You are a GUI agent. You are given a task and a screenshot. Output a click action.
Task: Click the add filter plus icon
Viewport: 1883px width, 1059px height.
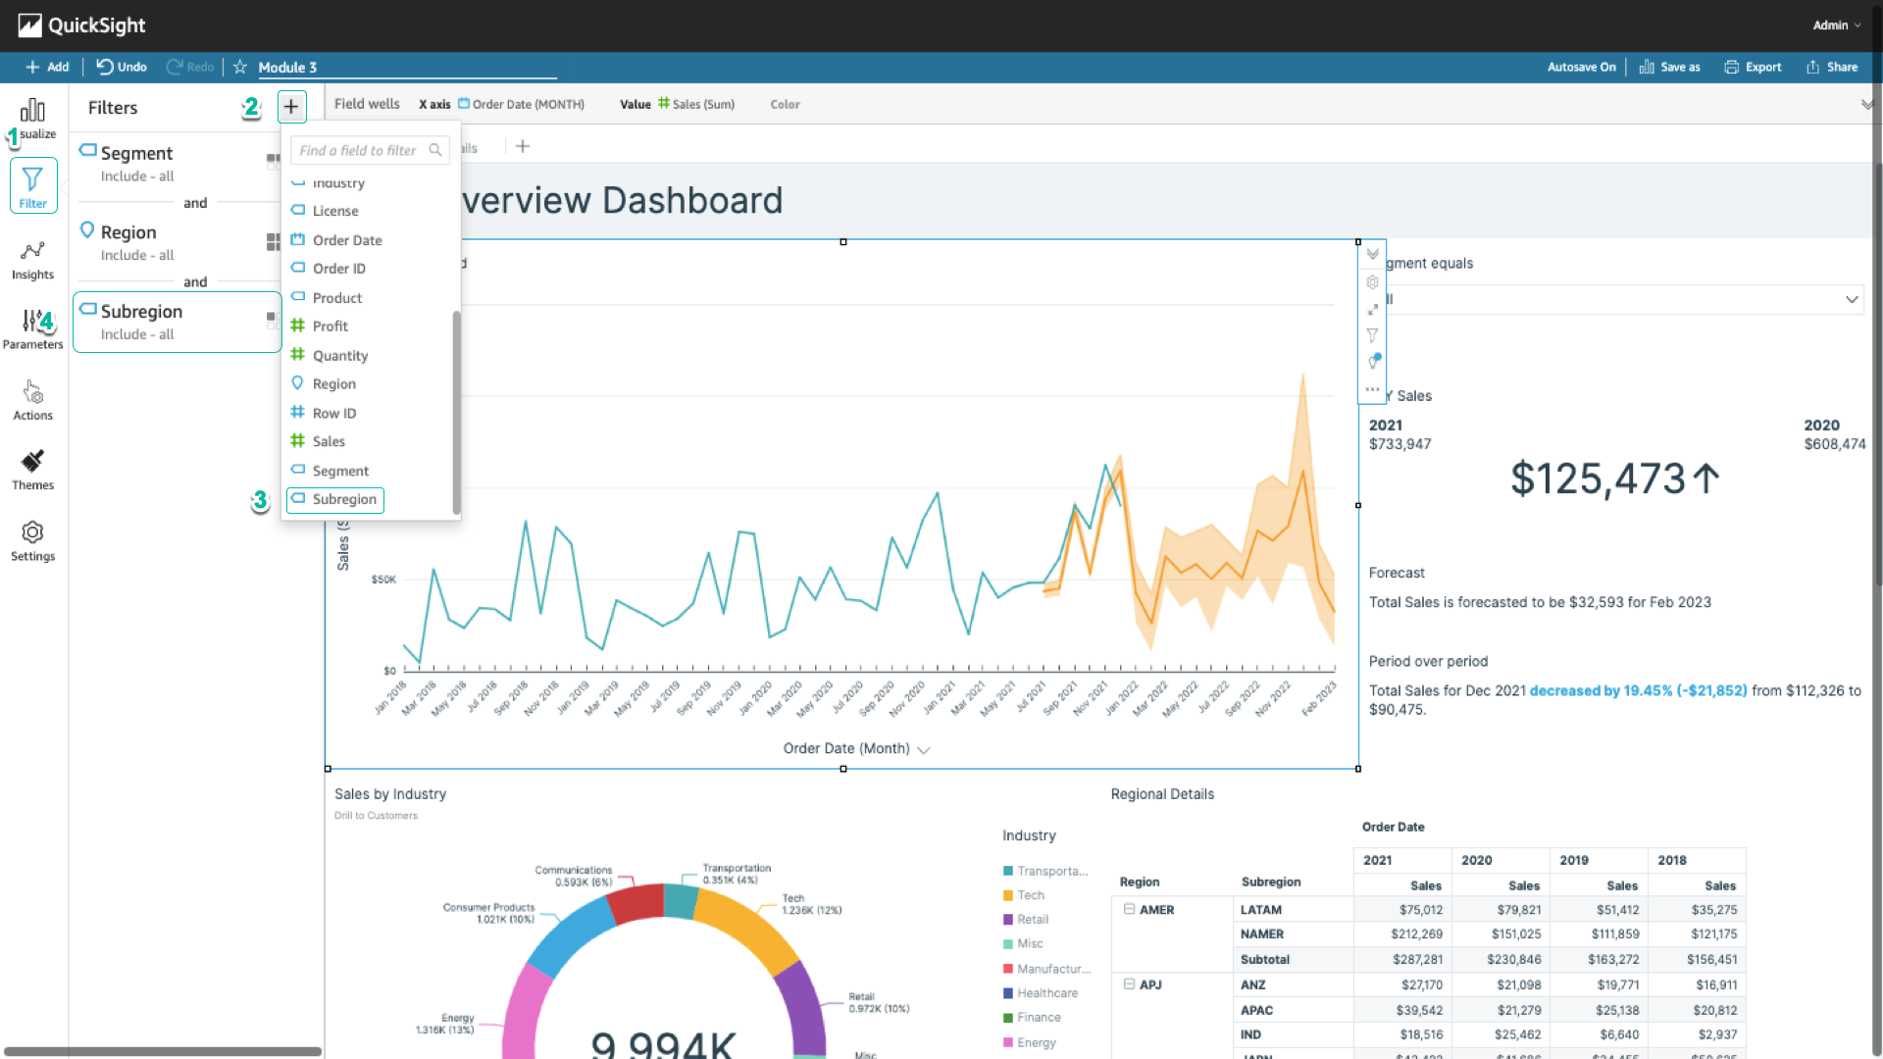pyautogui.click(x=291, y=107)
